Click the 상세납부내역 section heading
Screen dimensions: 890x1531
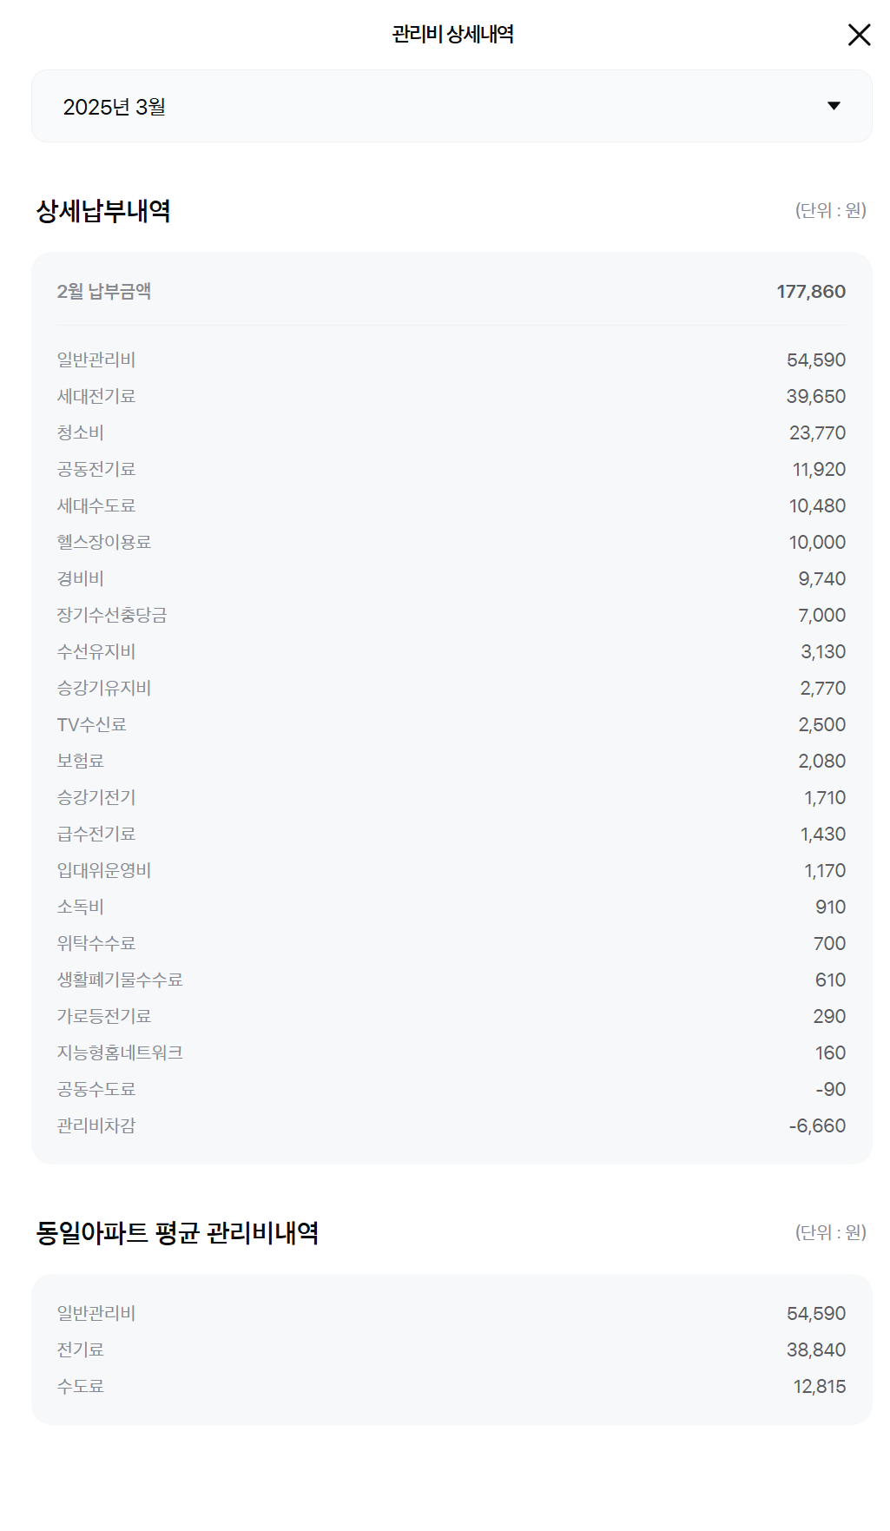[x=103, y=211]
